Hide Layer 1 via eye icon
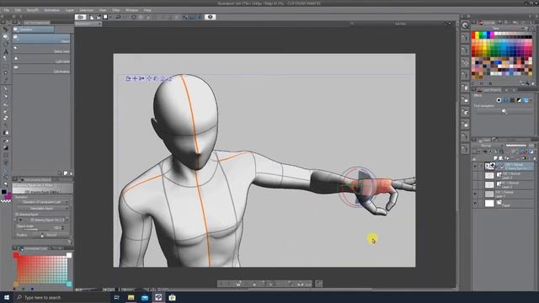 pyautogui.click(x=475, y=194)
